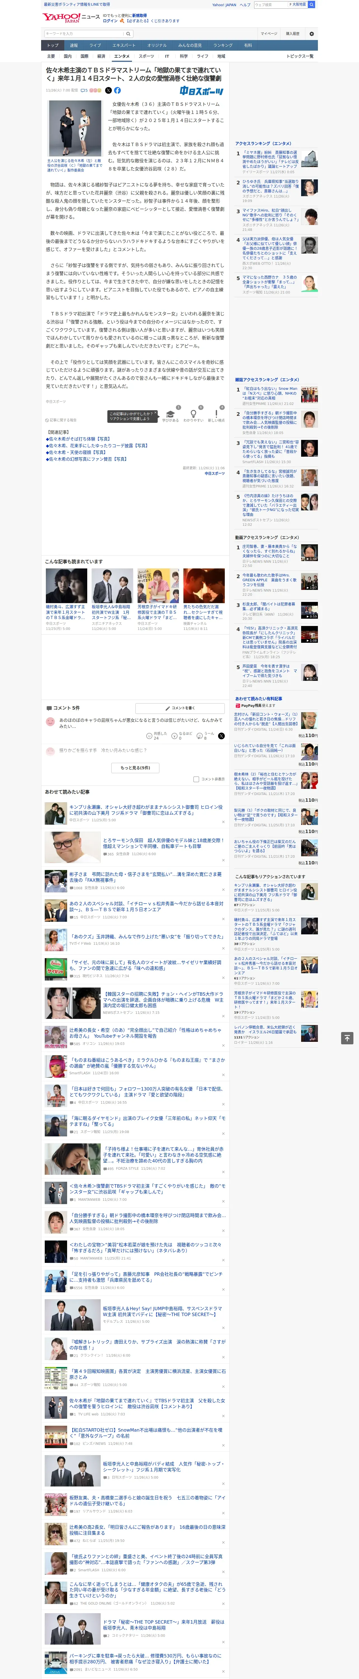Select the みんなの意見 tab
Image resolution: width=359 pixels, height=1679 pixels.
190,45
